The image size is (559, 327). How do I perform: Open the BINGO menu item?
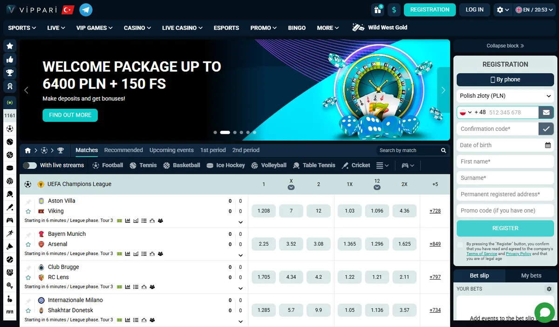(297, 28)
